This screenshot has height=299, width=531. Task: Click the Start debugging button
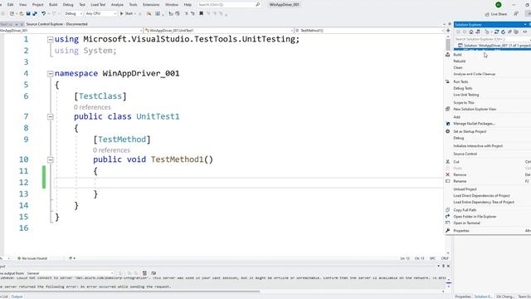126,13
